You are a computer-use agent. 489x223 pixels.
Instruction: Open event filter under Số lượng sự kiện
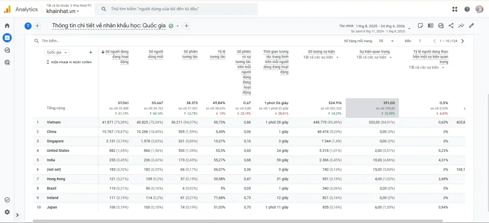[x=321, y=57]
